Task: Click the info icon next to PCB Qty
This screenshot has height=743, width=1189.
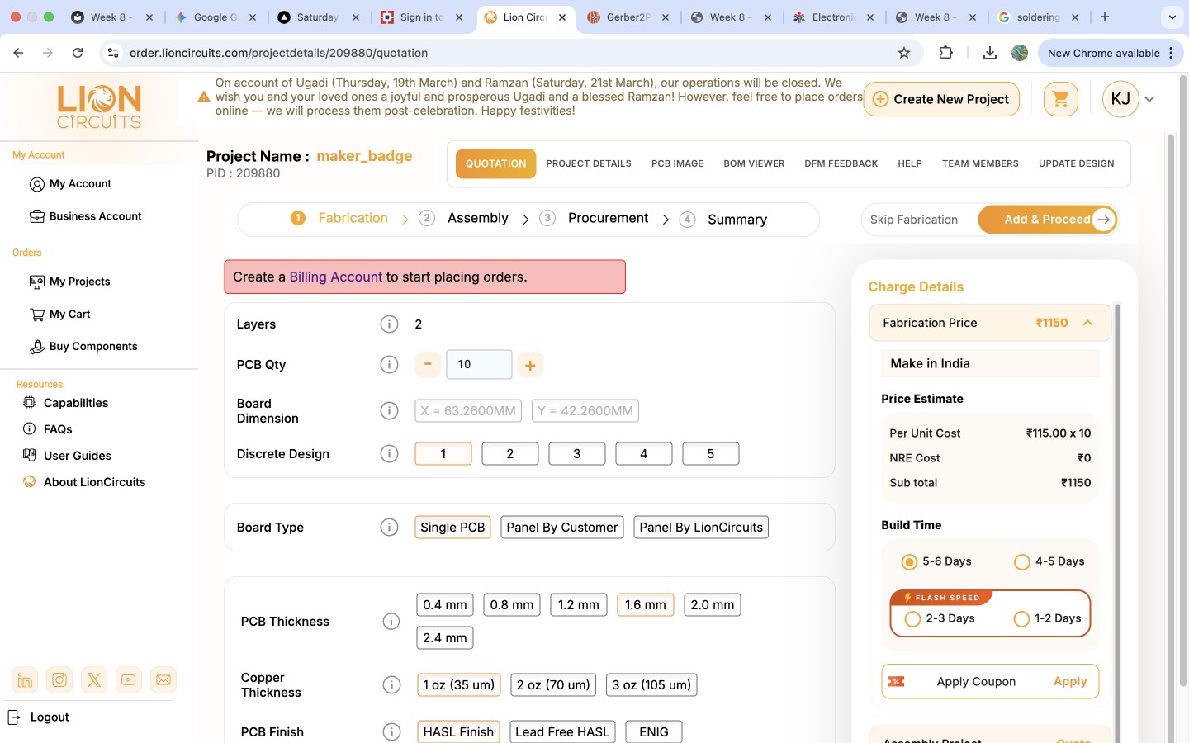Action: point(389,364)
